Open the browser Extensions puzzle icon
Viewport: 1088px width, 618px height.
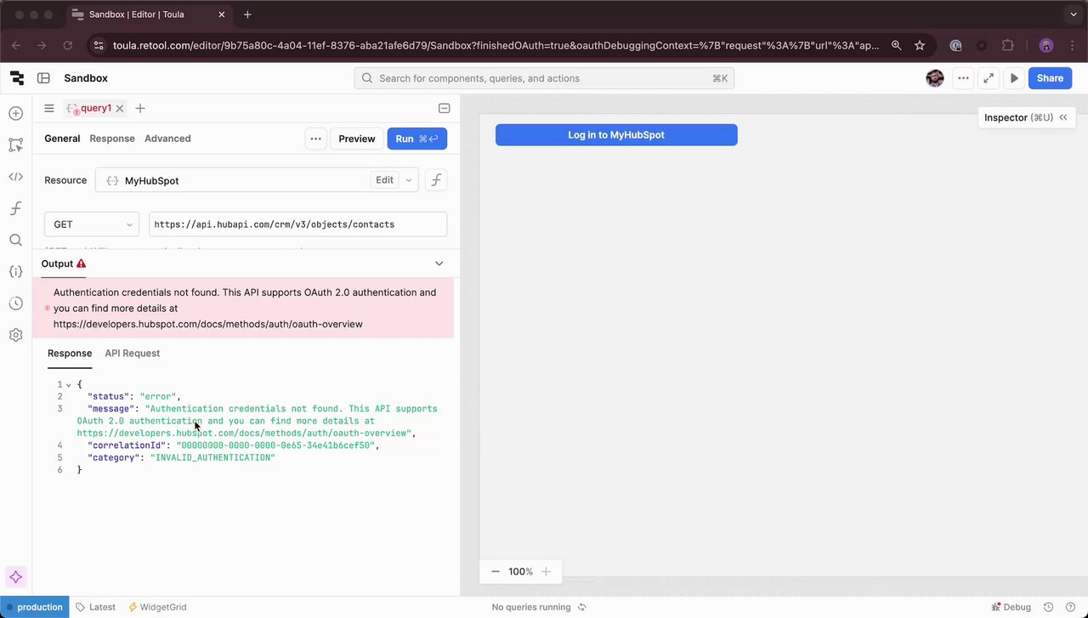(x=1008, y=45)
